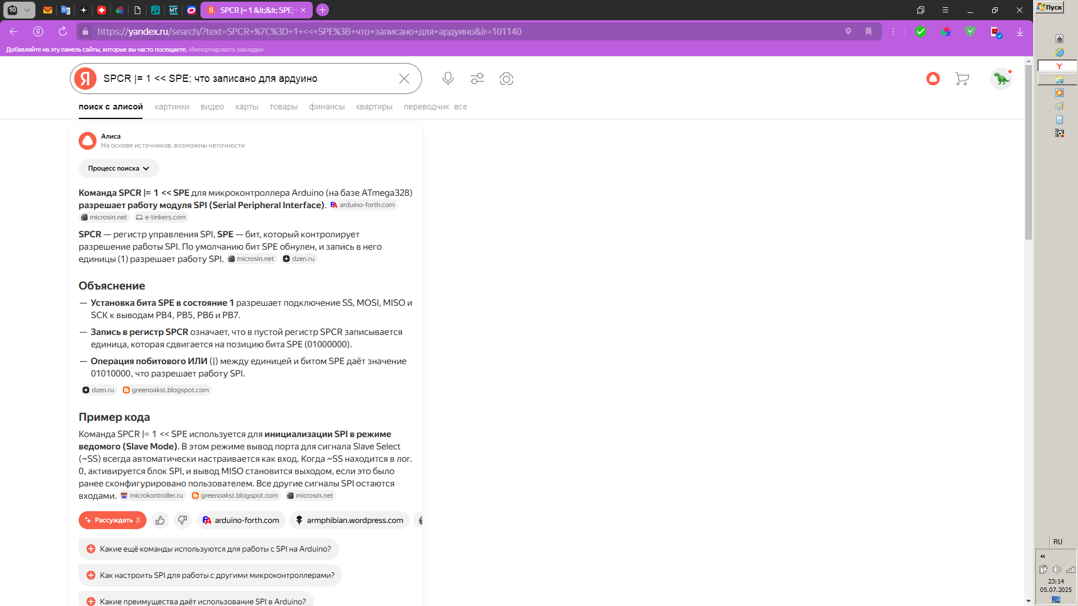
Task: Open the pinned tab with black sparkle icon
Action: coord(84,10)
